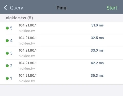Tap nicklee.tw hostname under ping 2
123x96 pixels.
[27, 69]
